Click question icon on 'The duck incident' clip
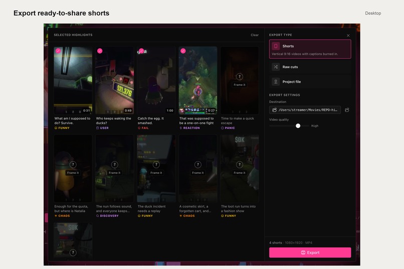The height and width of the screenshot is (269, 404). (156, 164)
